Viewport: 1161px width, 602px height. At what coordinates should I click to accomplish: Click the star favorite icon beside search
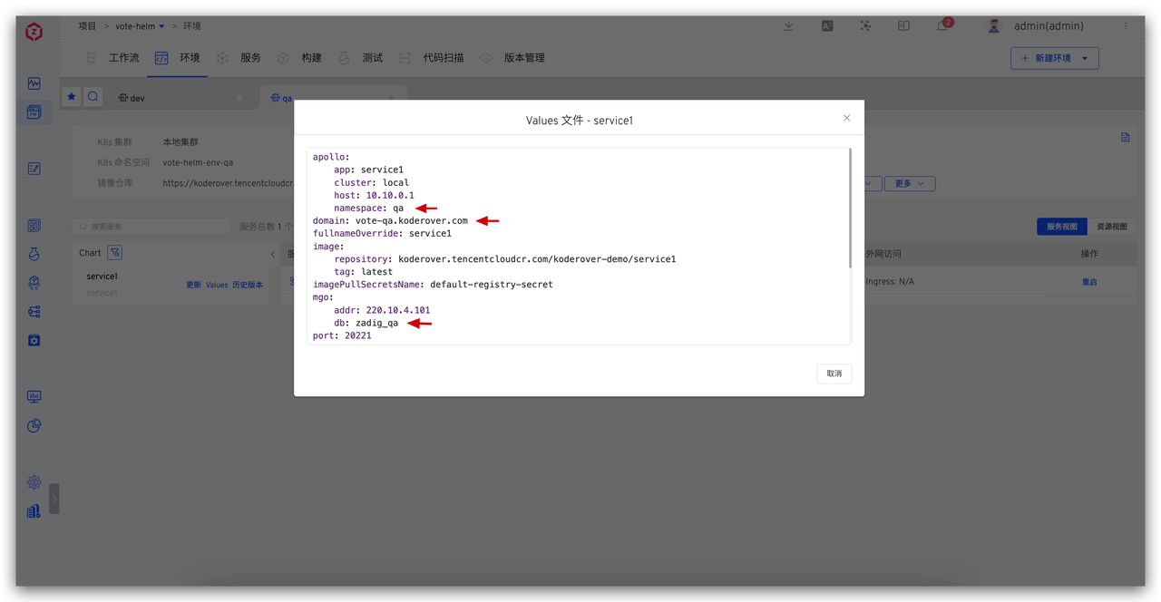(x=72, y=97)
